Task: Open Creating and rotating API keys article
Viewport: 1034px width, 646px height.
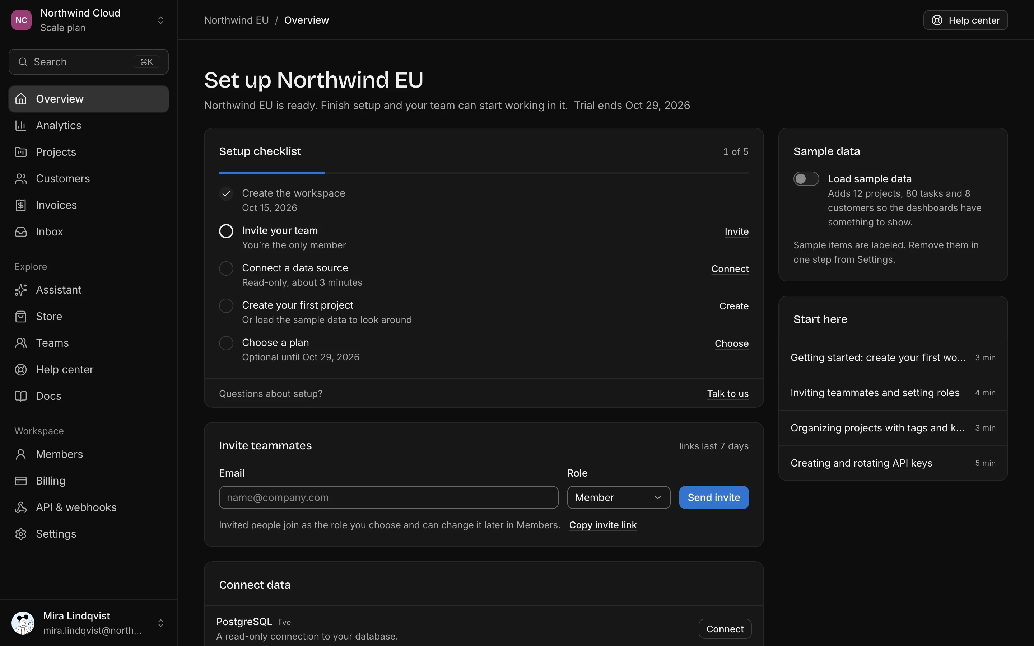Action: (893, 463)
